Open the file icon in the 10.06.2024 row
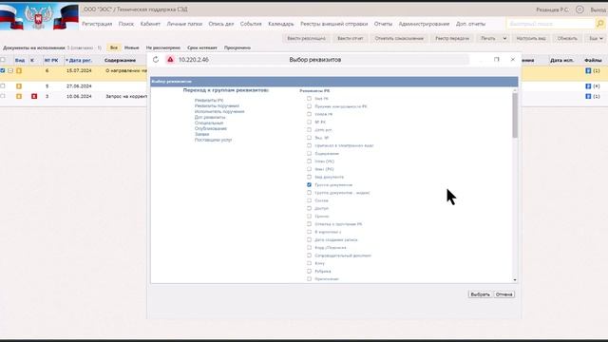This screenshot has height=342, width=608. click(x=588, y=96)
